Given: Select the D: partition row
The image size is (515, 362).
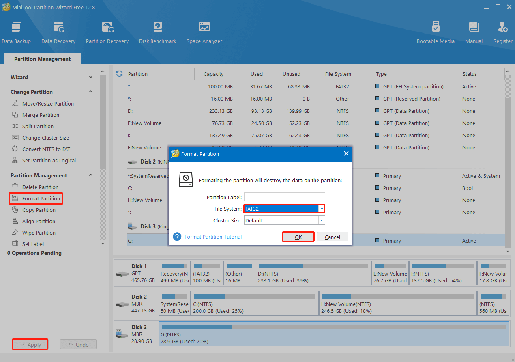Looking at the screenshot, I should point(315,111).
